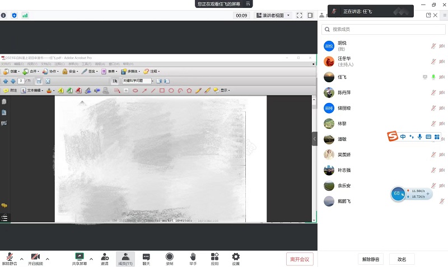Toggle the 成员(11) members panel
Screen dimensions: 448x267
click(125, 258)
